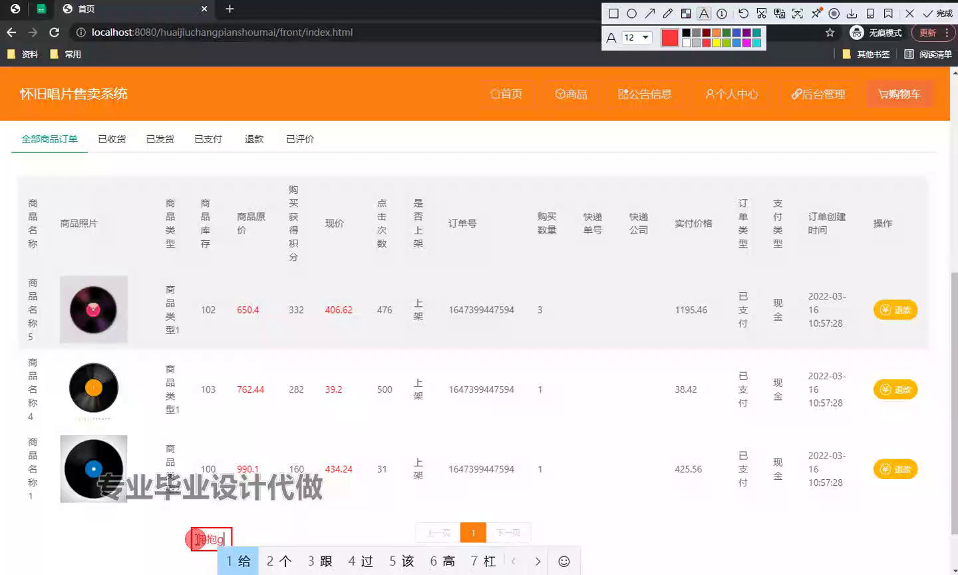Click the 下一页 next page button

click(508, 533)
